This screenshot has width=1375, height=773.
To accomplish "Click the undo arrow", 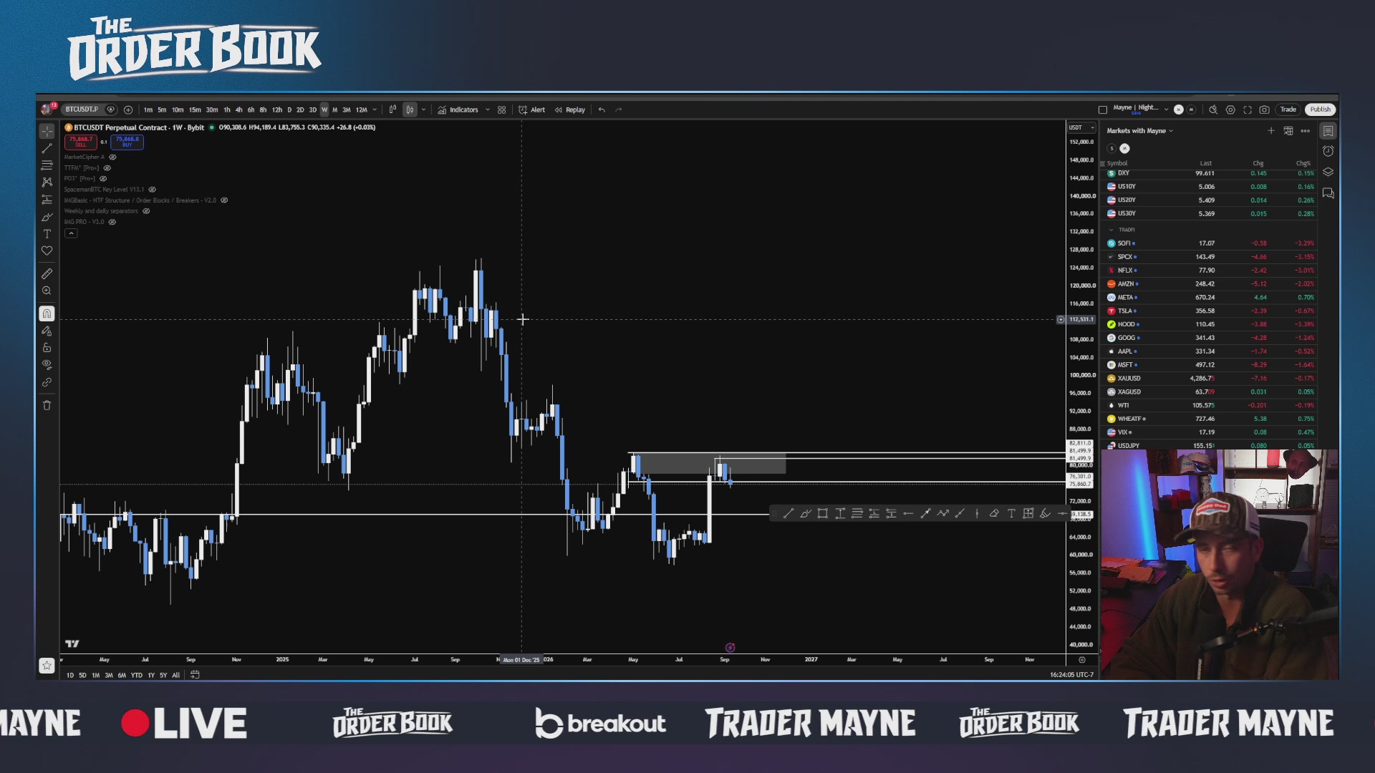I will click(602, 110).
